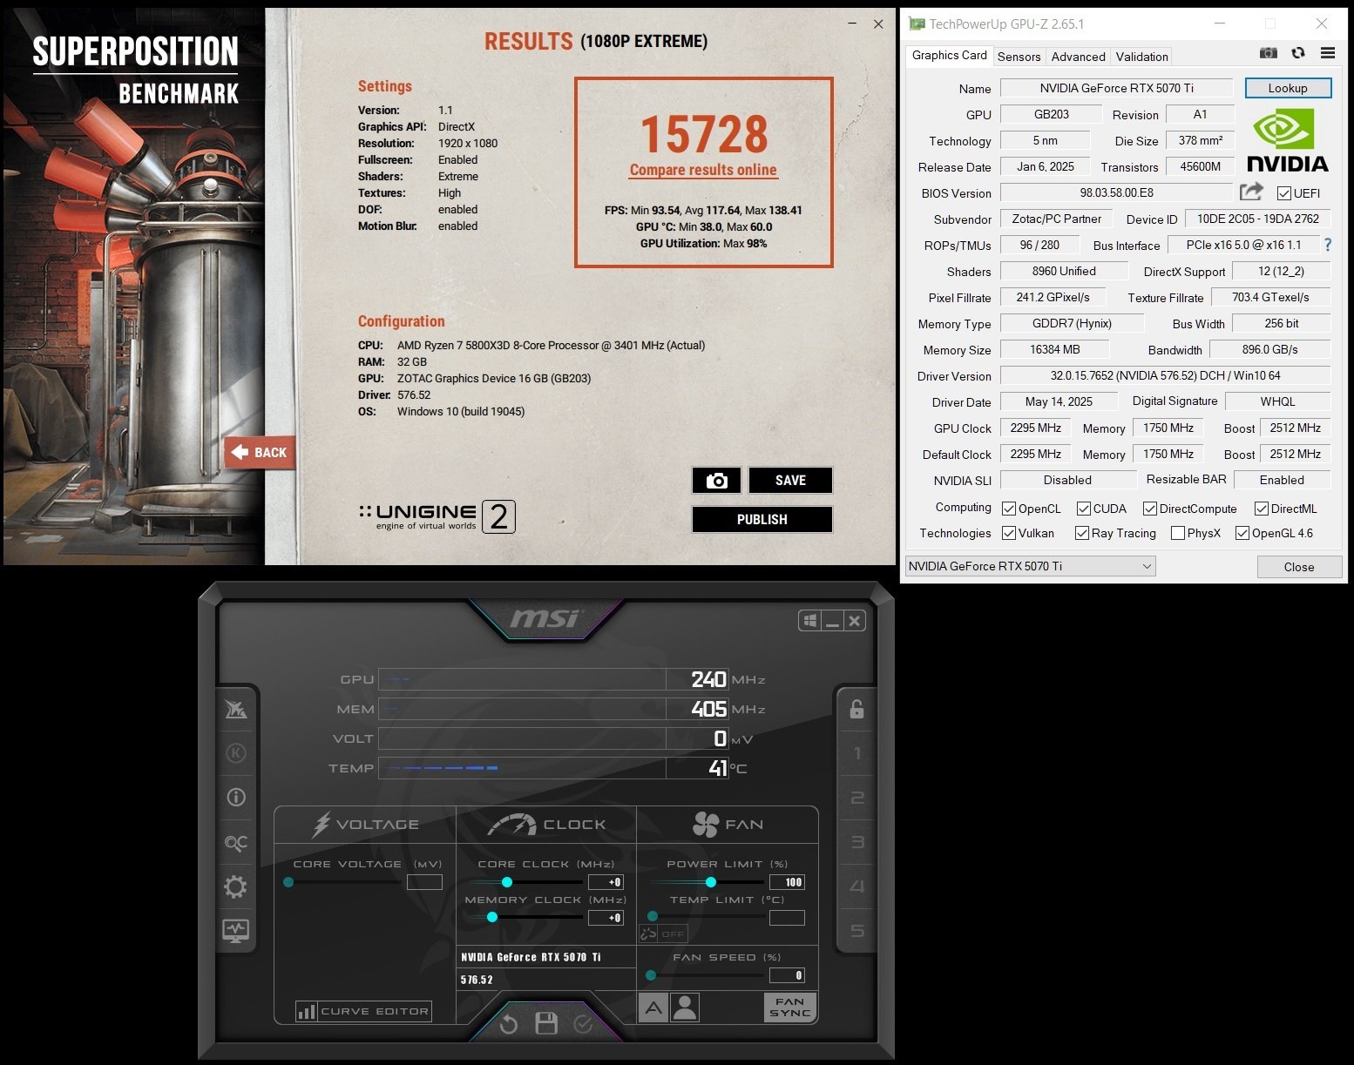
Task: Open the user-defined fan control person icon
Action: point(686,1008)
